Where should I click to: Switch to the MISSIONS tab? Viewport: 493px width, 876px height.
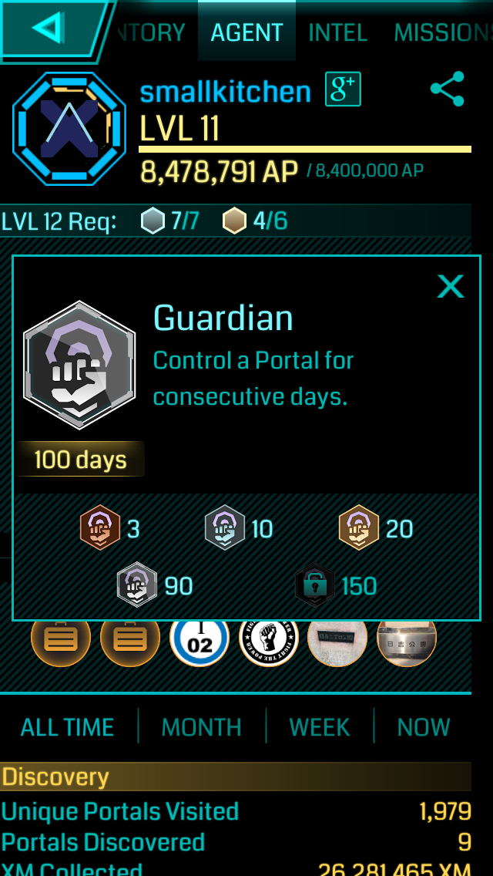(x=443, y=33)
